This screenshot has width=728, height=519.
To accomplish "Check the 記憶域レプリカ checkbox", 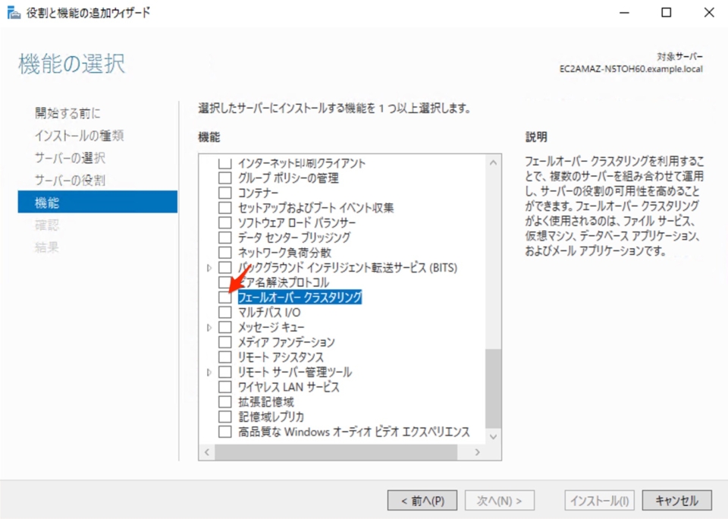I will coord(224,417).
